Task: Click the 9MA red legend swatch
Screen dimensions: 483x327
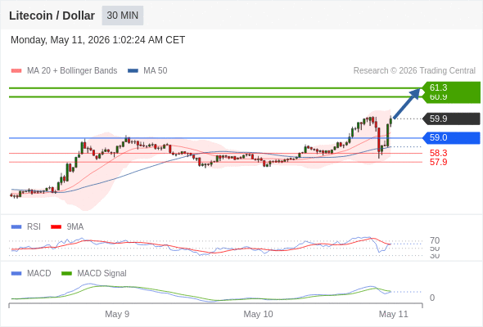Action: [56, 227]
